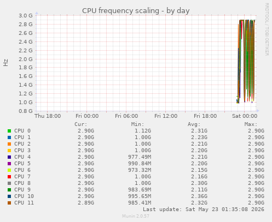Click the CPU 1 blue legend swatch
Screen dimensions: 272x222
pyautogui.click(x=9, y=137)
